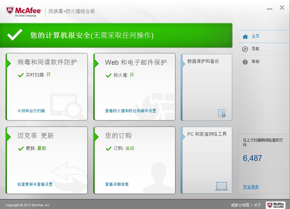Open the 安全报告 link
Image resolution: width=290 pixels, height=209 pixels.
point(251,187)
